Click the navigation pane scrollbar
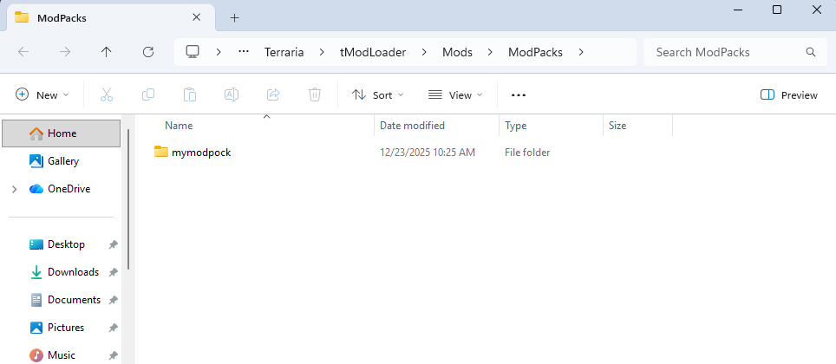 (128, 200)
